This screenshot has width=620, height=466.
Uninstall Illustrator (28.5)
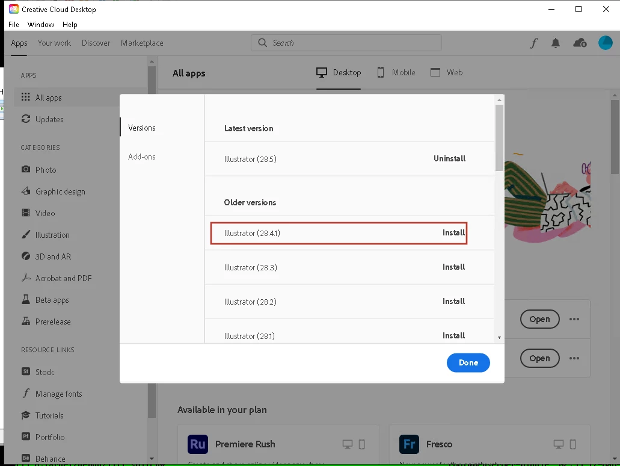[x=450, y=158]
